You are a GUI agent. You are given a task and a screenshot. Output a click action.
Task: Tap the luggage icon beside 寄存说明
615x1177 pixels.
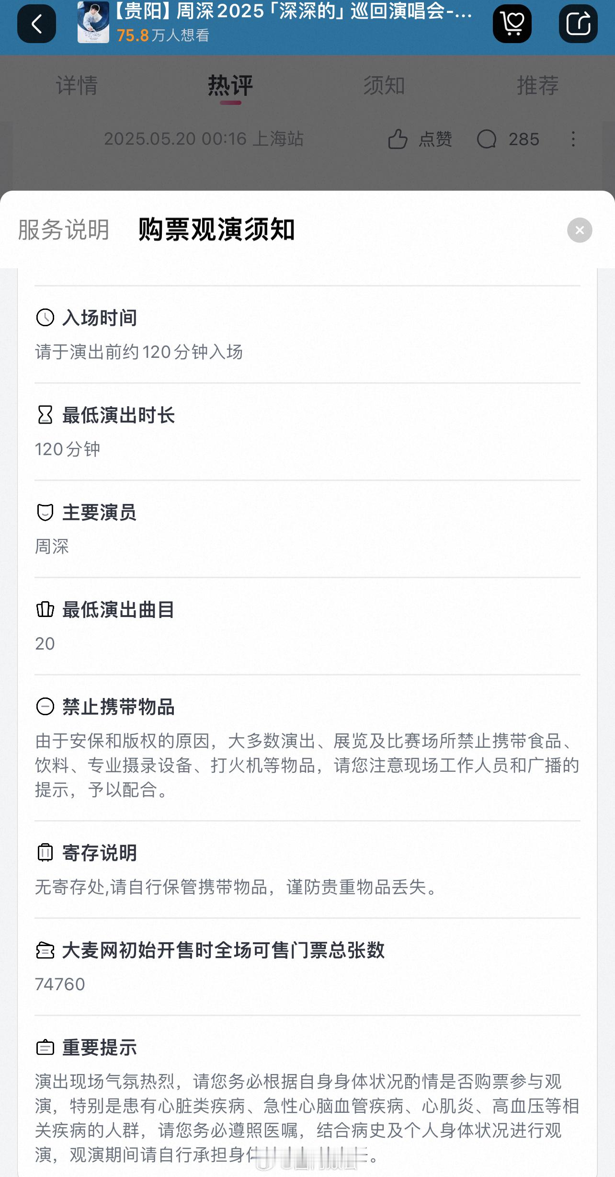(45, 853)
